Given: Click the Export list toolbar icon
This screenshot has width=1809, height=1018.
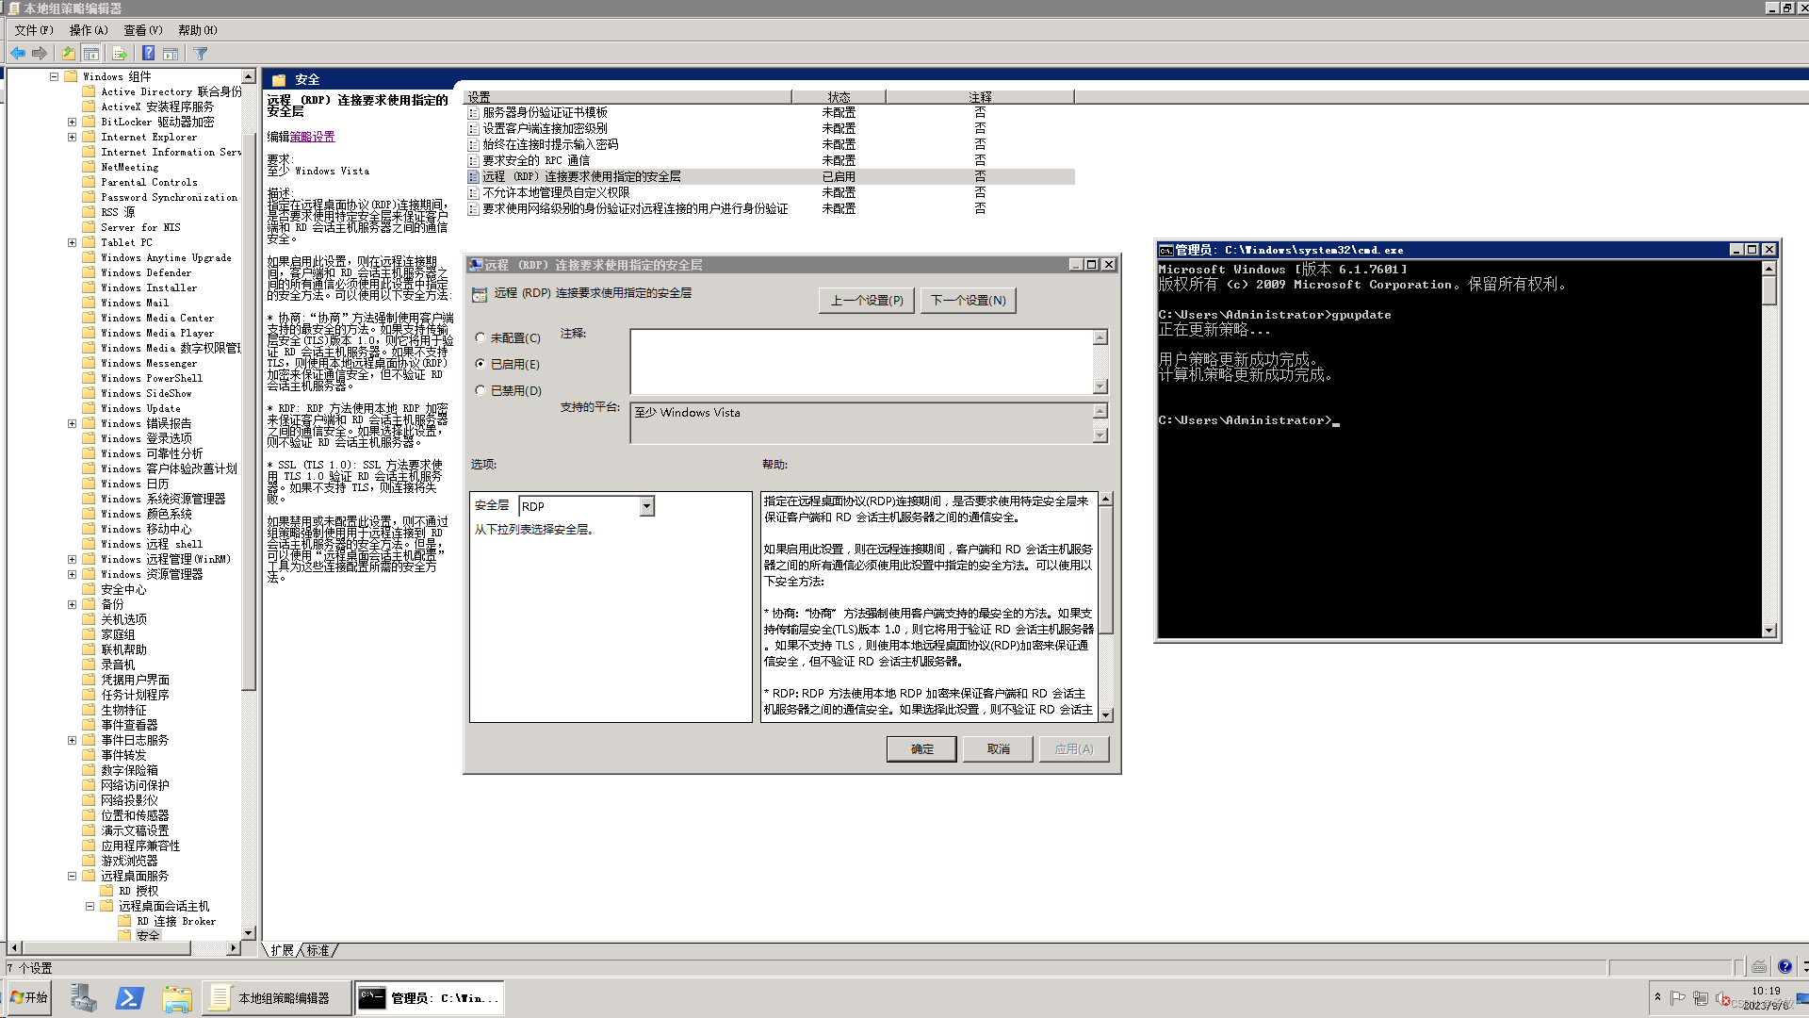Looking at the screenshot, I should tap(119, 54).
